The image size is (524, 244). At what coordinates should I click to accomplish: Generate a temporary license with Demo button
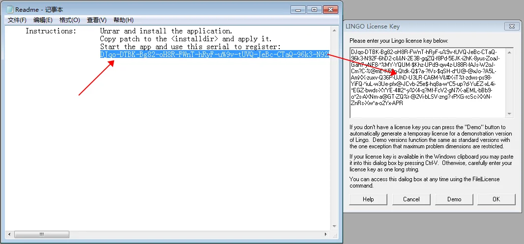[454, 199]
